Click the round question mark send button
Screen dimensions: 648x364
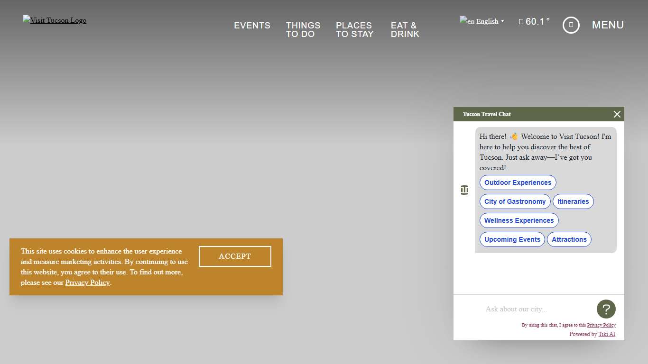pyautogui.click(x=606, y=309)
